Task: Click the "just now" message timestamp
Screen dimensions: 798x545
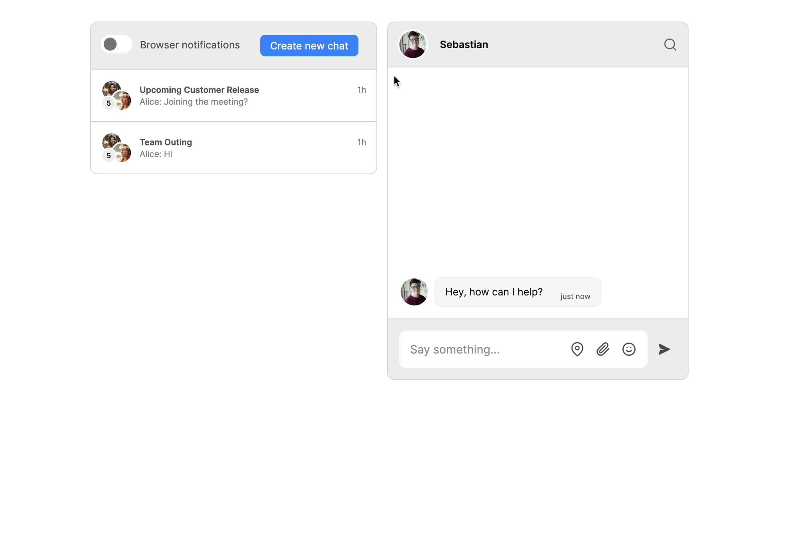Action: point(575,296)
